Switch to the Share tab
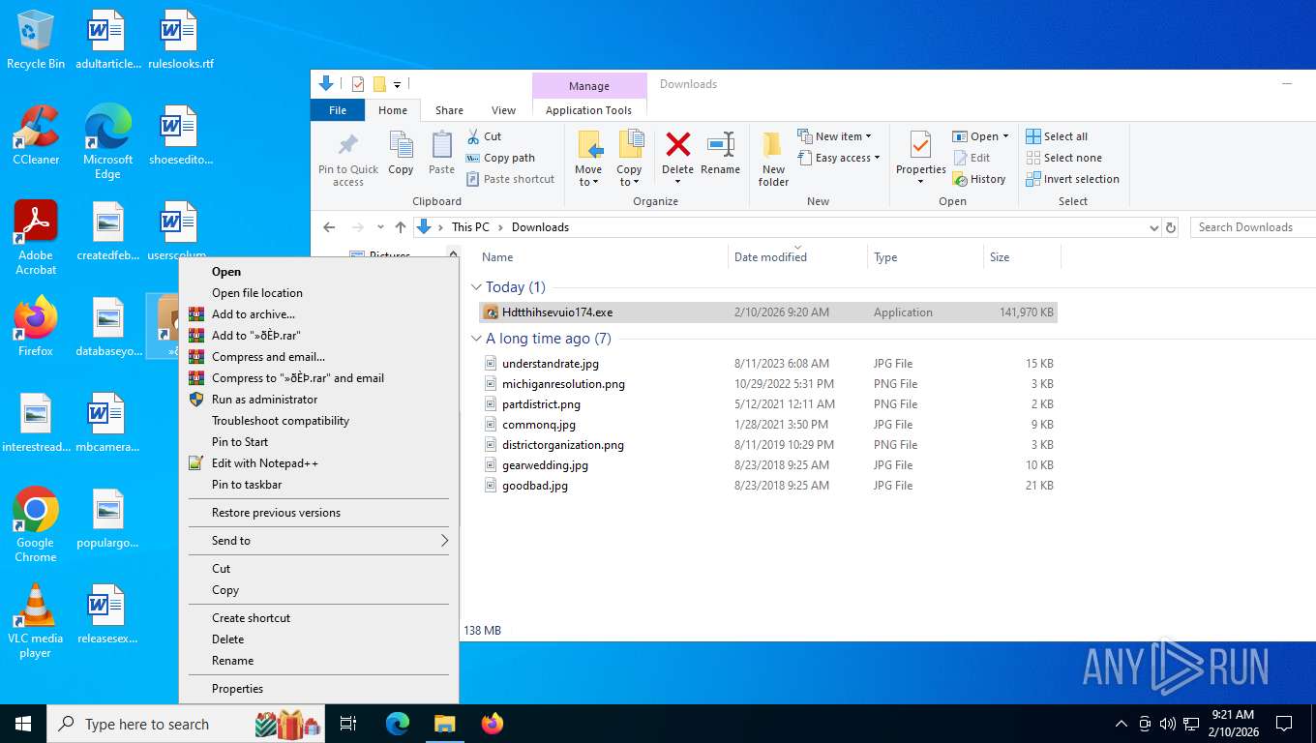 (x=449, y=110)
